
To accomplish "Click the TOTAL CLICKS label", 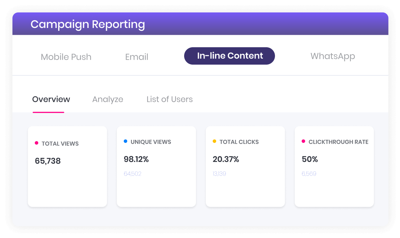I will pos(239,142).
